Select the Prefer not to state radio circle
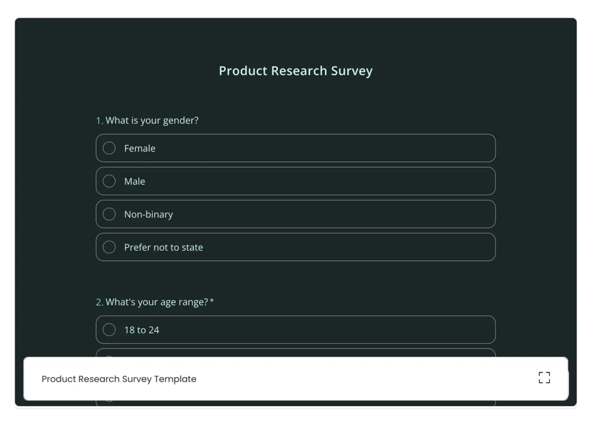 click(109, 247)
